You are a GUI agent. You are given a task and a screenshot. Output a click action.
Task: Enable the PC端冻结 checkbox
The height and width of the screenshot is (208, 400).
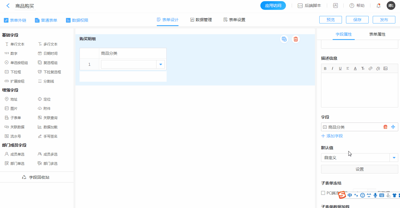click(323, 193)
